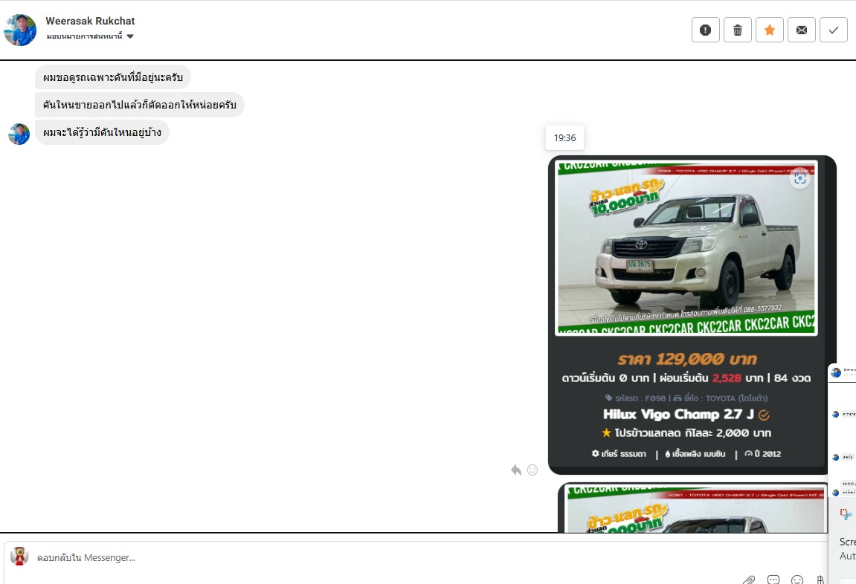
Task: Select the price 129,000 baht text
Action: click(x=686, y=359)
